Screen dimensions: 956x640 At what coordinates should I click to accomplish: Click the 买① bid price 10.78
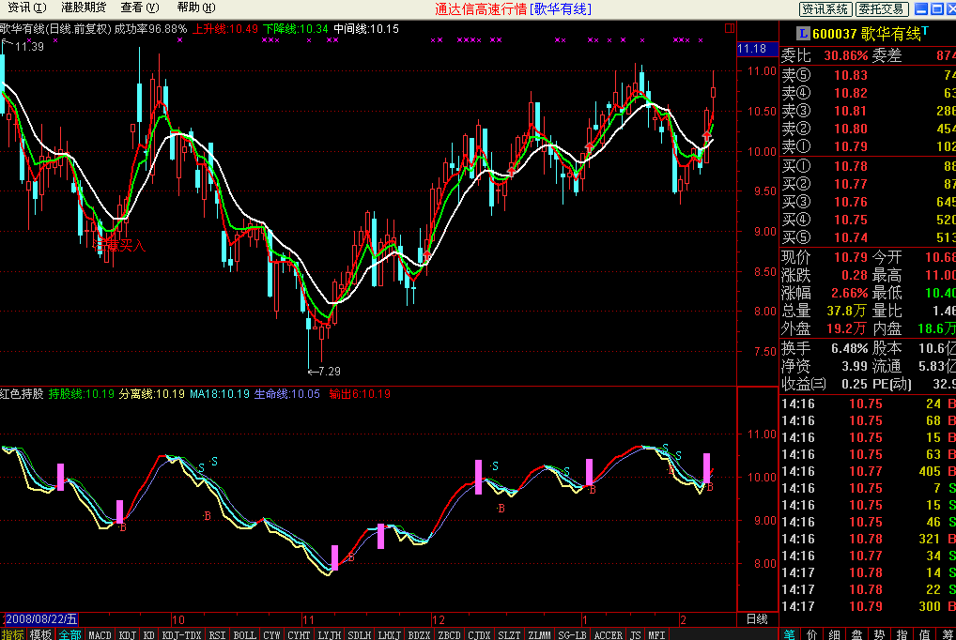851,166
